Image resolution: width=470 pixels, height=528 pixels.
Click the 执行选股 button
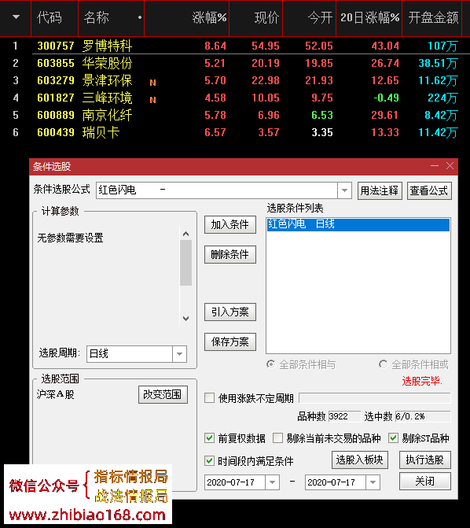point(425,460)
